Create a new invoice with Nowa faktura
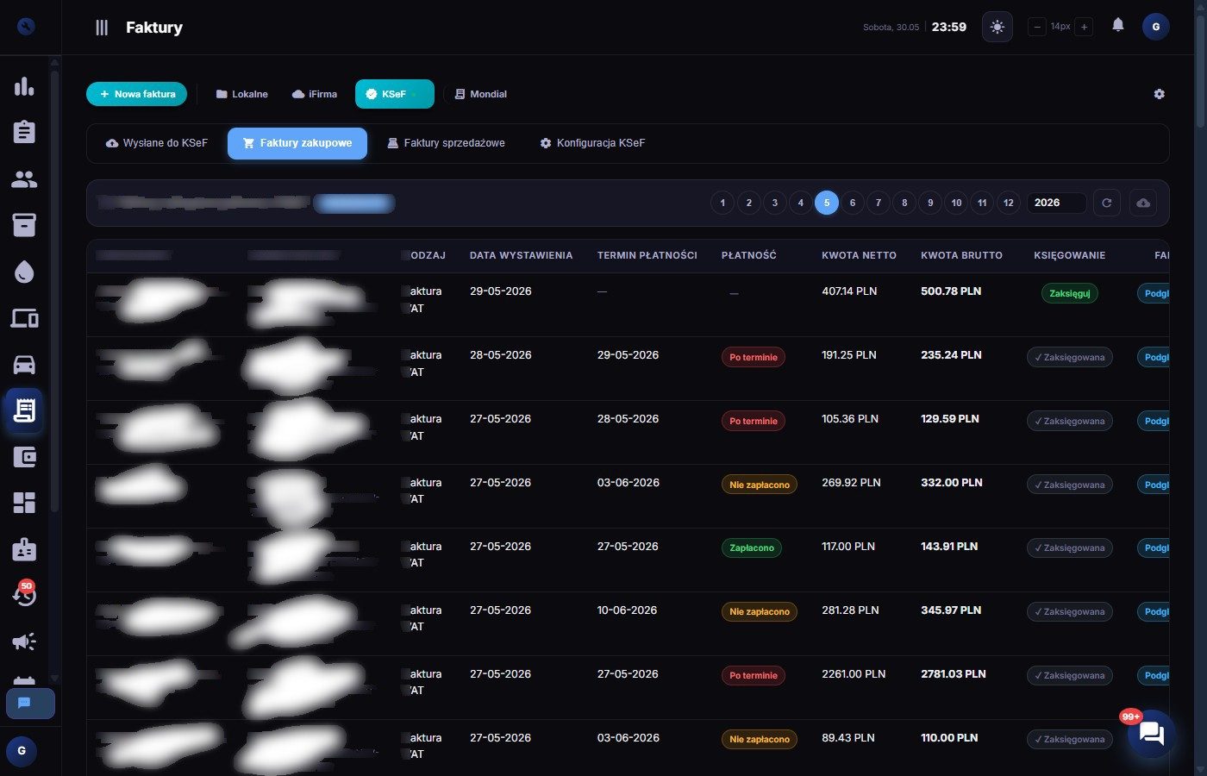Image resolution: width=1207 pixels, height=776 pixels. click(136, 94)
